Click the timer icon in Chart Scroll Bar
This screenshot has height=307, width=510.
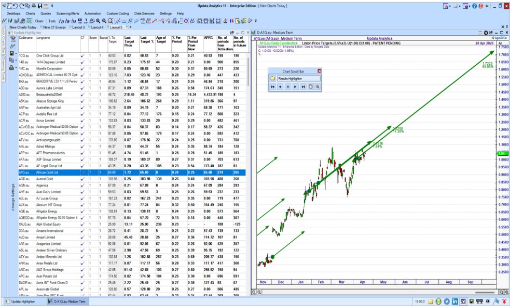point(311,87)
